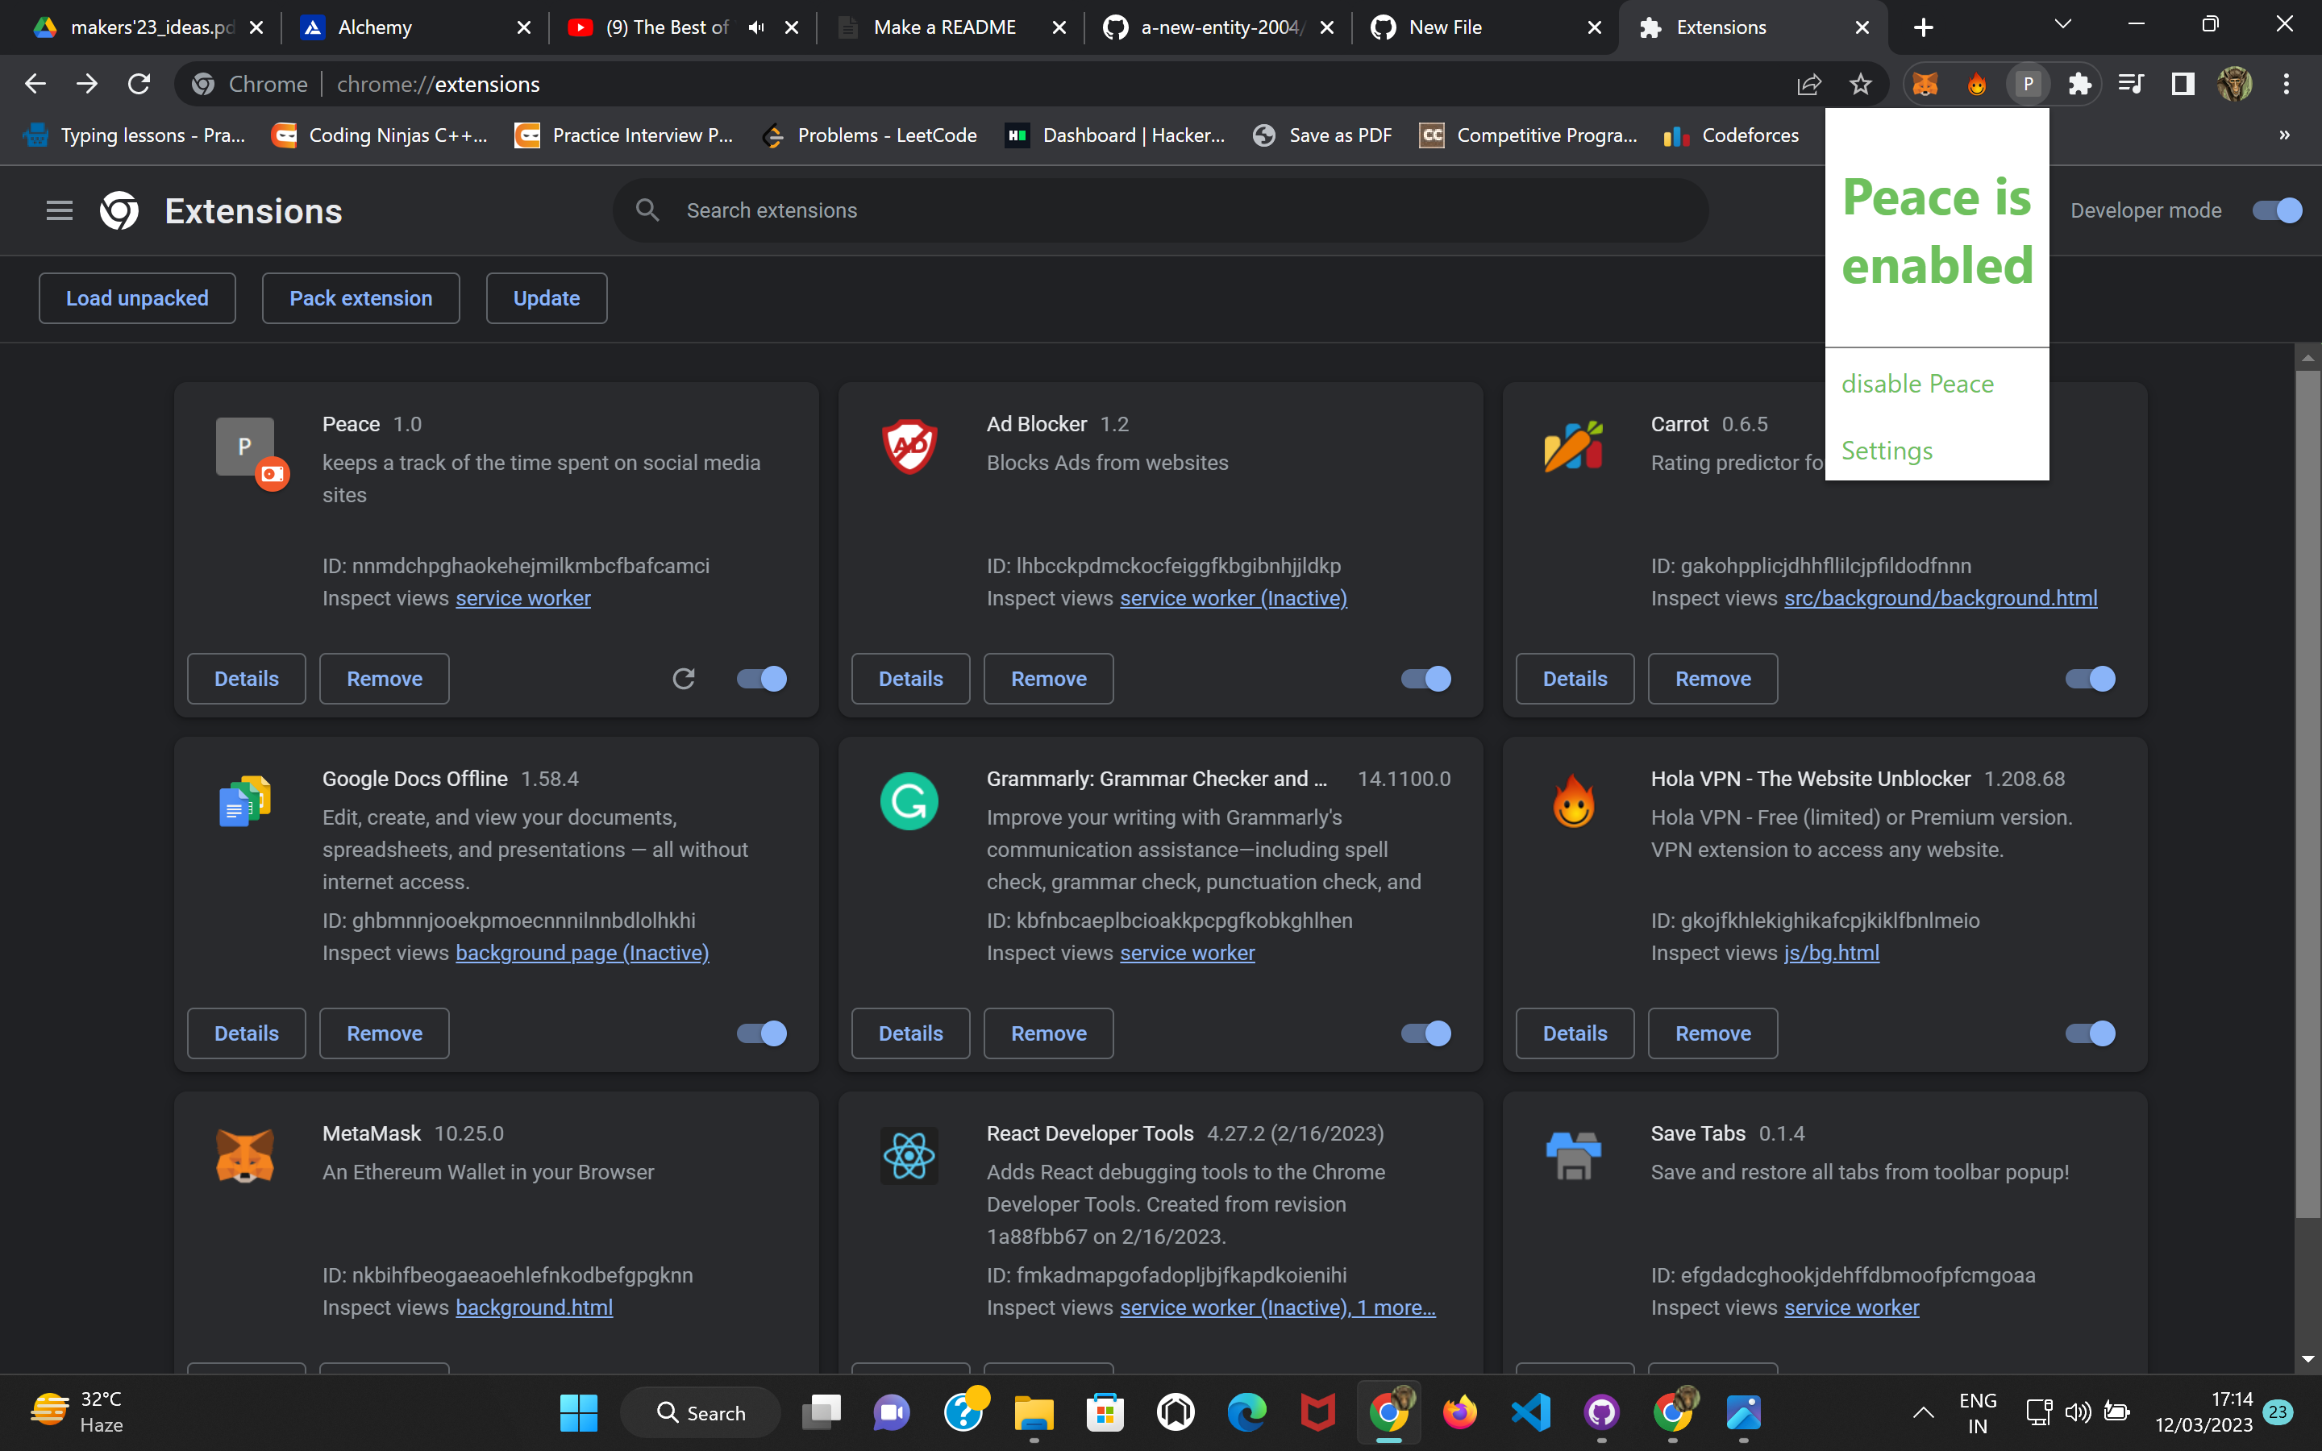Switch to the Make a README tab
This screenshot has height=1451, width=2322.
950,28
